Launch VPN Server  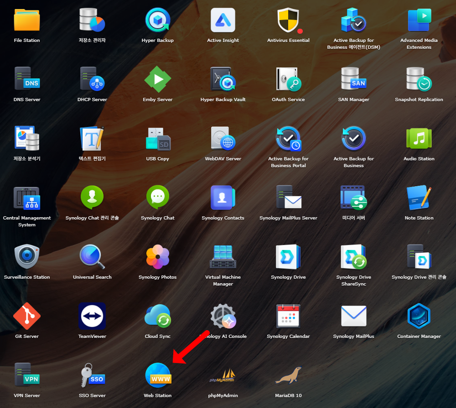(27, 375)
